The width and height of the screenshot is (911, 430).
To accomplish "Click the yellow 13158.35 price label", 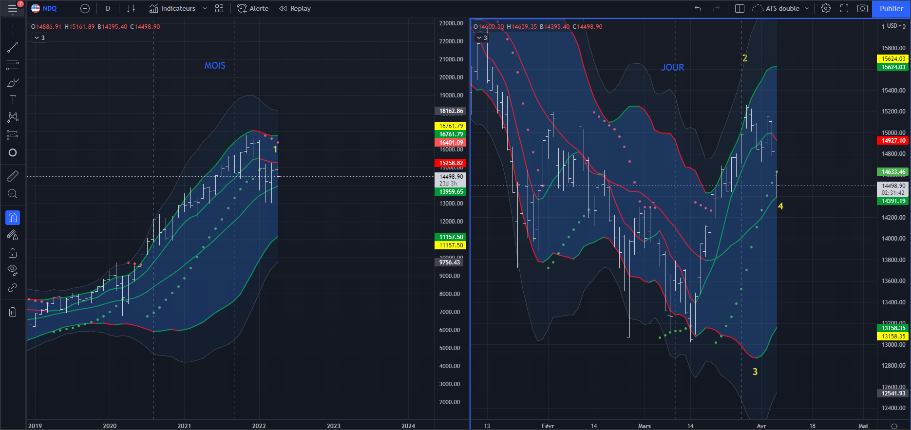I will click(892, 337).
